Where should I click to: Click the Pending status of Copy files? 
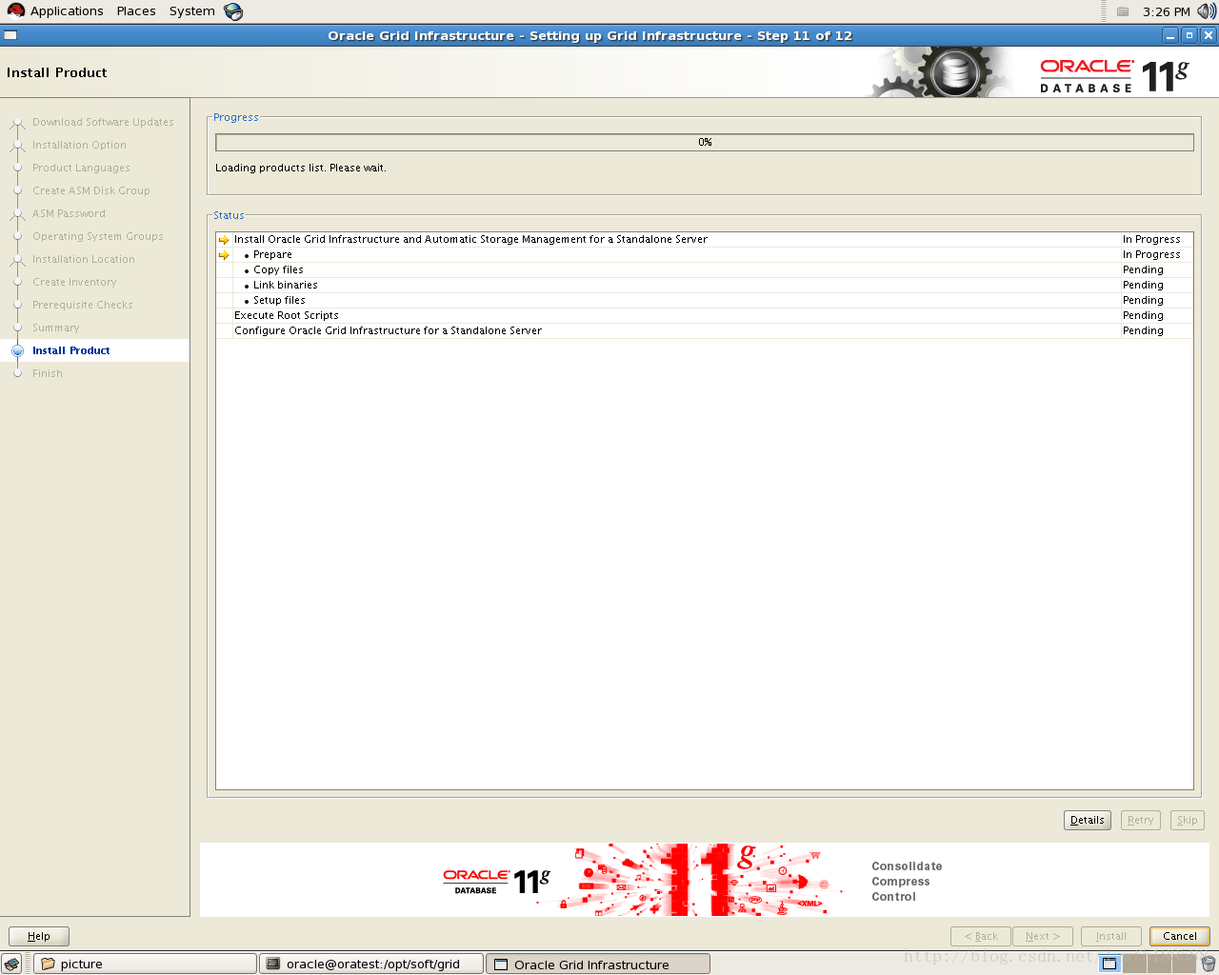(1143, 269)
